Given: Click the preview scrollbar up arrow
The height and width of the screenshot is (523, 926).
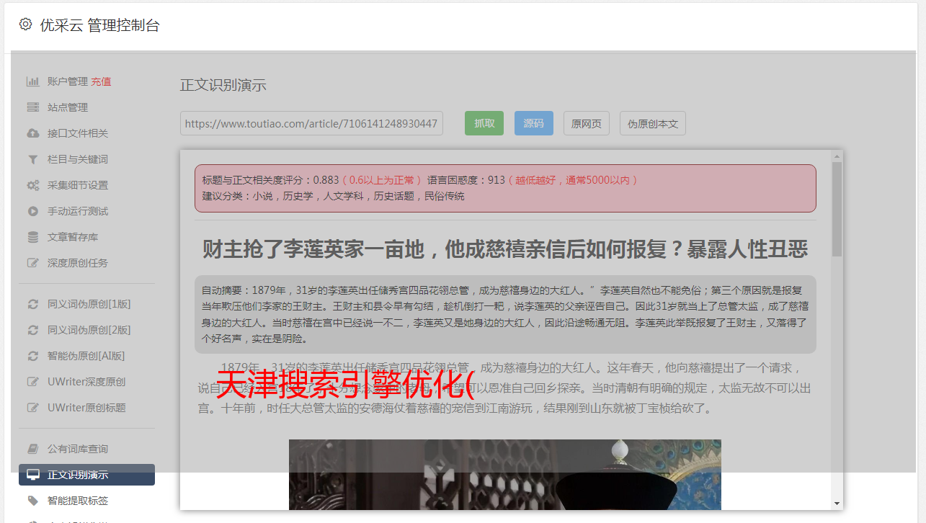Looking at the screenshot, I should pos(837,156).
